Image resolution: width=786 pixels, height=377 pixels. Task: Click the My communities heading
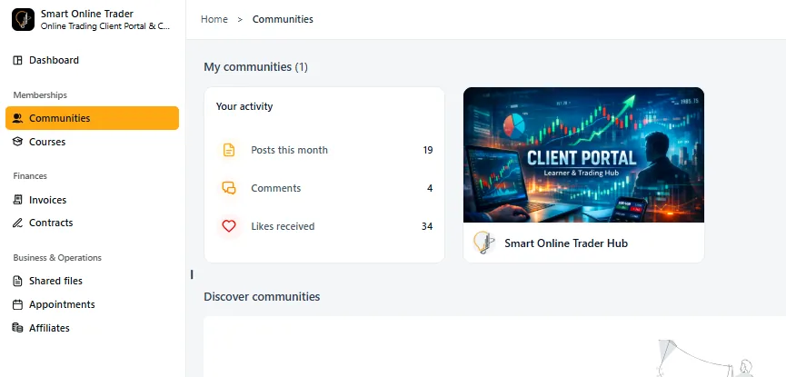[255, 66]
